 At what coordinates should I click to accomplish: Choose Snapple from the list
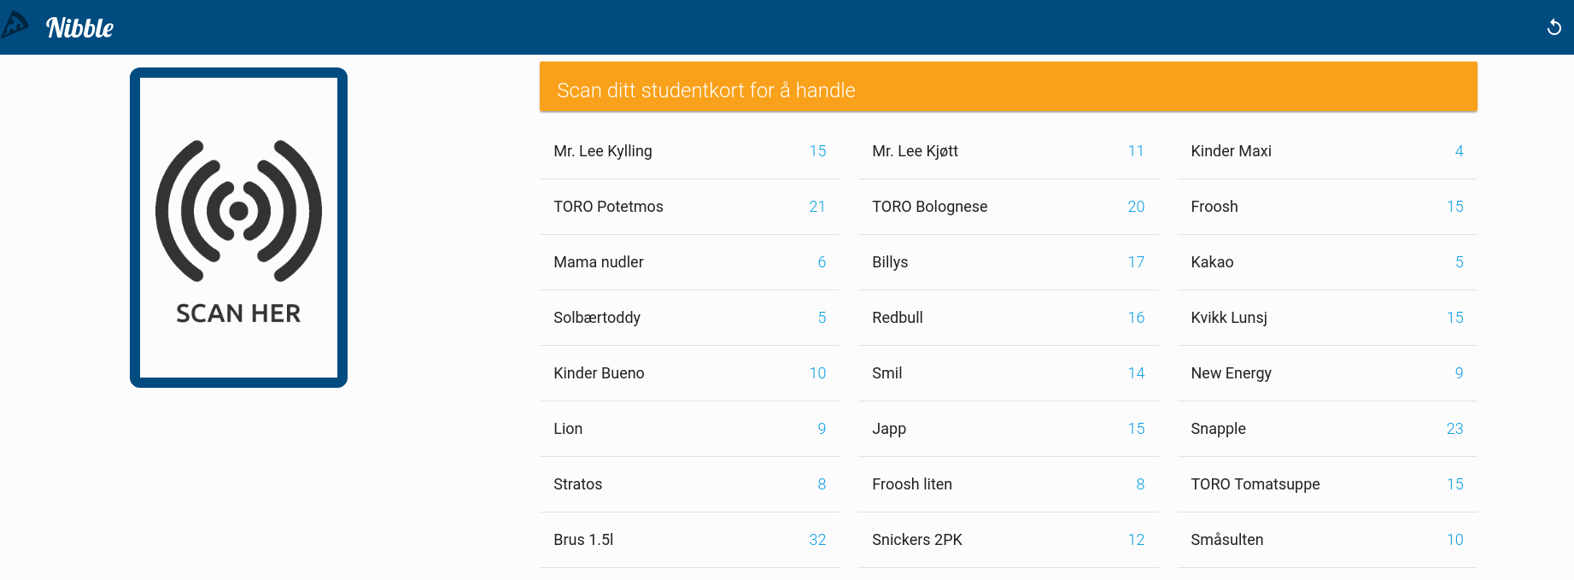tap(1327, 429)
